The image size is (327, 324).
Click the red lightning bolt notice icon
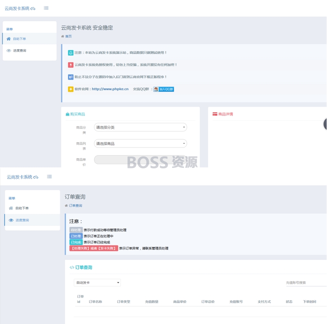coord(71,65)
